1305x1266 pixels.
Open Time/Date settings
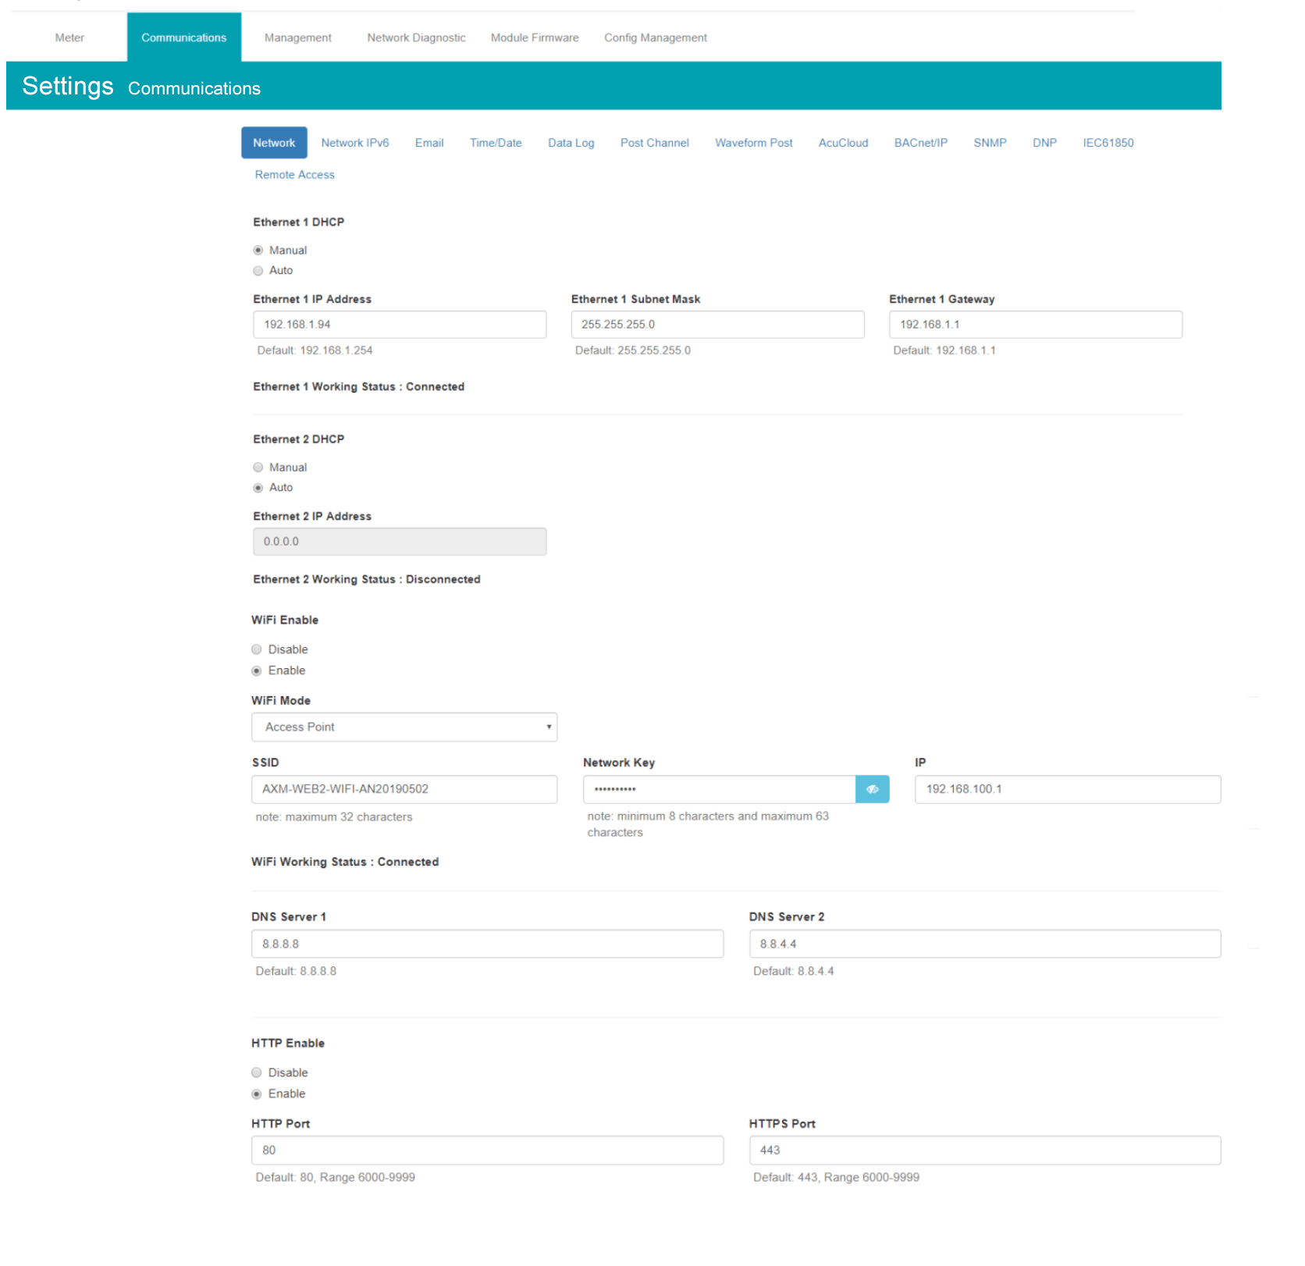pos(496,143)
